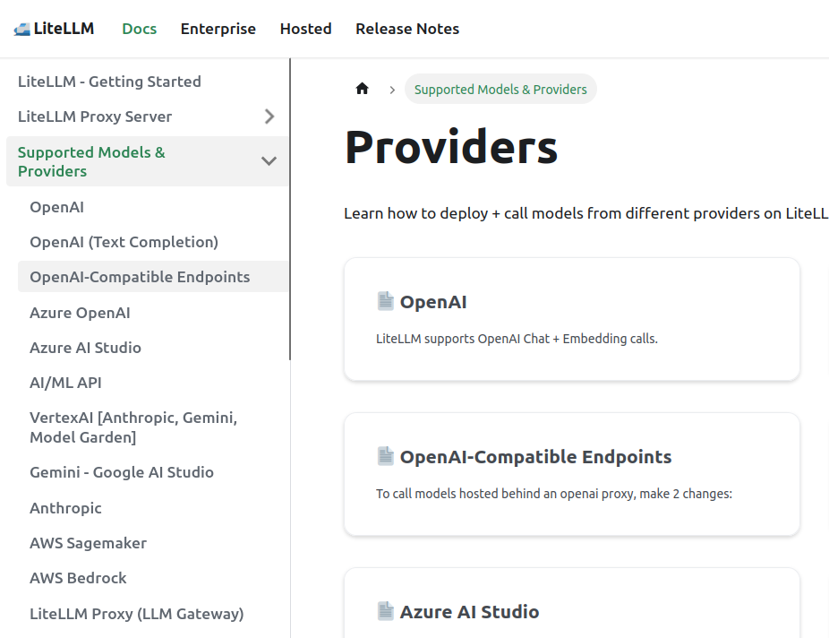Click the home breadcrumb icon
829x638 pixels.
click(362, 89)
